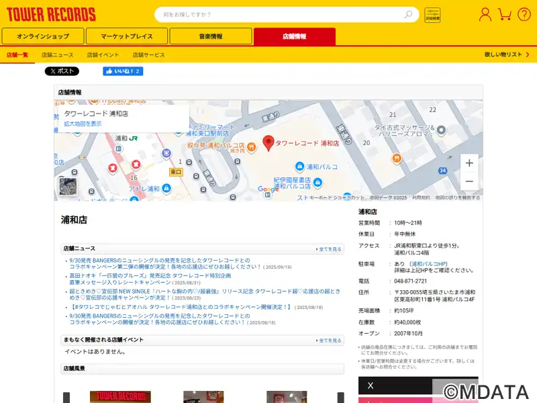Click 利用規約 link on the map
This screenshot has height=403, width=537.
tap(421, 197)
